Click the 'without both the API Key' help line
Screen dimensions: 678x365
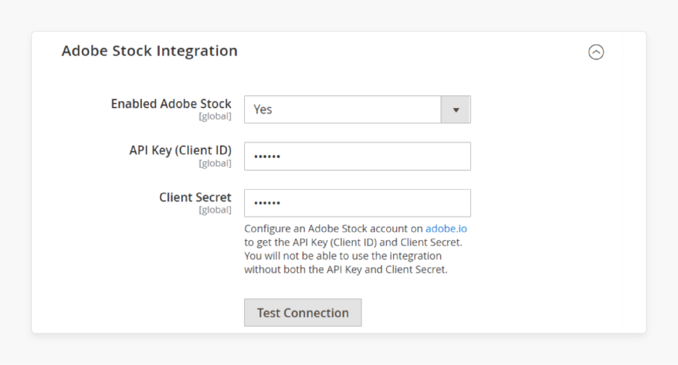346,269
